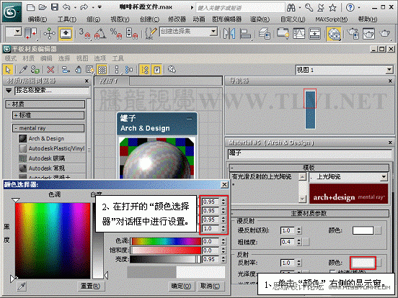Open the material editor toolbar icon

[x=334, y=33]
